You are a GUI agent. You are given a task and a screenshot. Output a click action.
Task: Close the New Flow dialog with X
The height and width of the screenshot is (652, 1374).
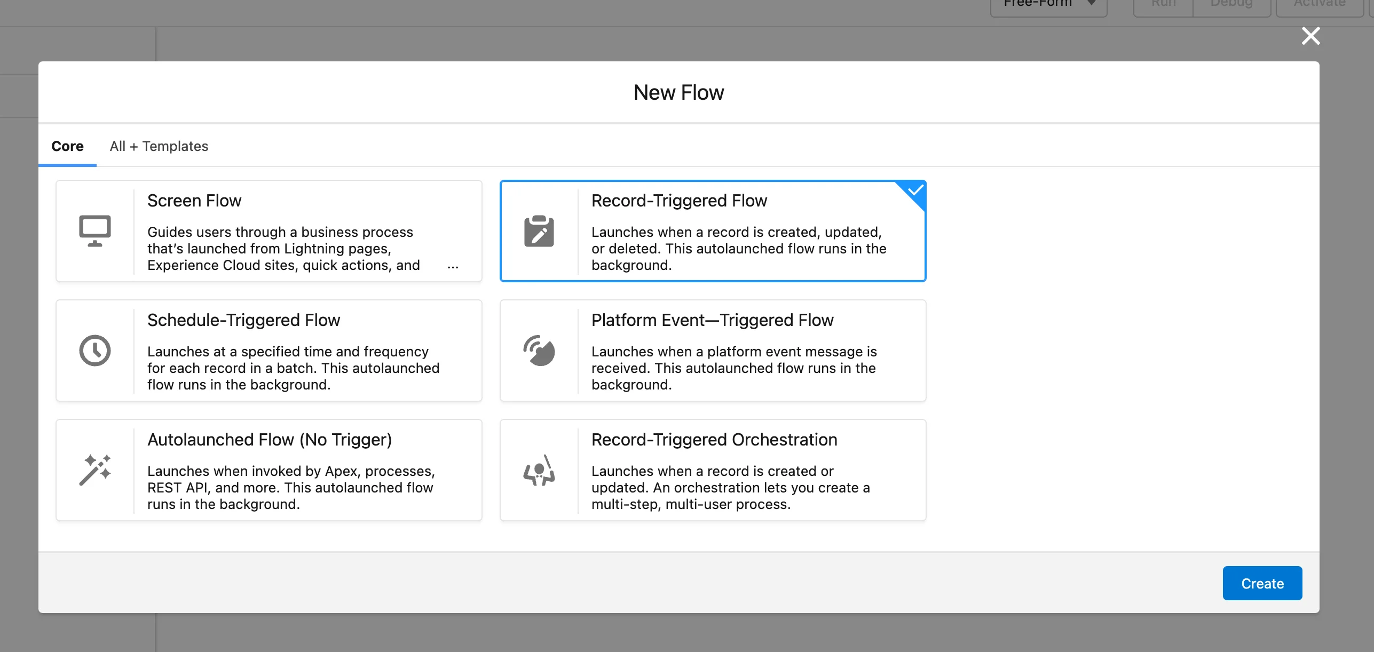[x=1310, y=36]
